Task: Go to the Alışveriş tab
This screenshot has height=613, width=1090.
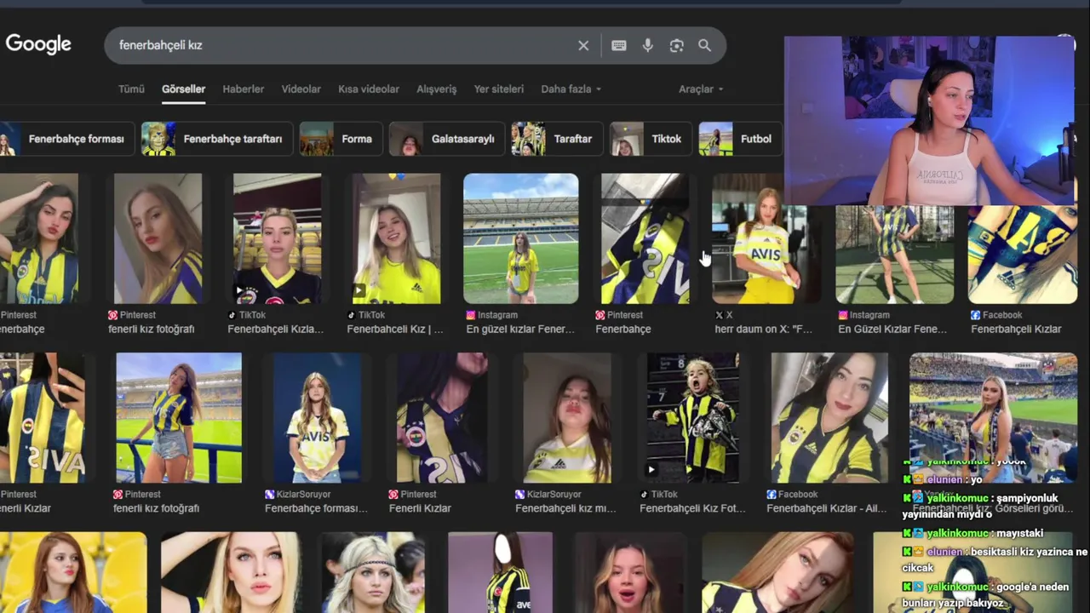Action: [437, 89]
